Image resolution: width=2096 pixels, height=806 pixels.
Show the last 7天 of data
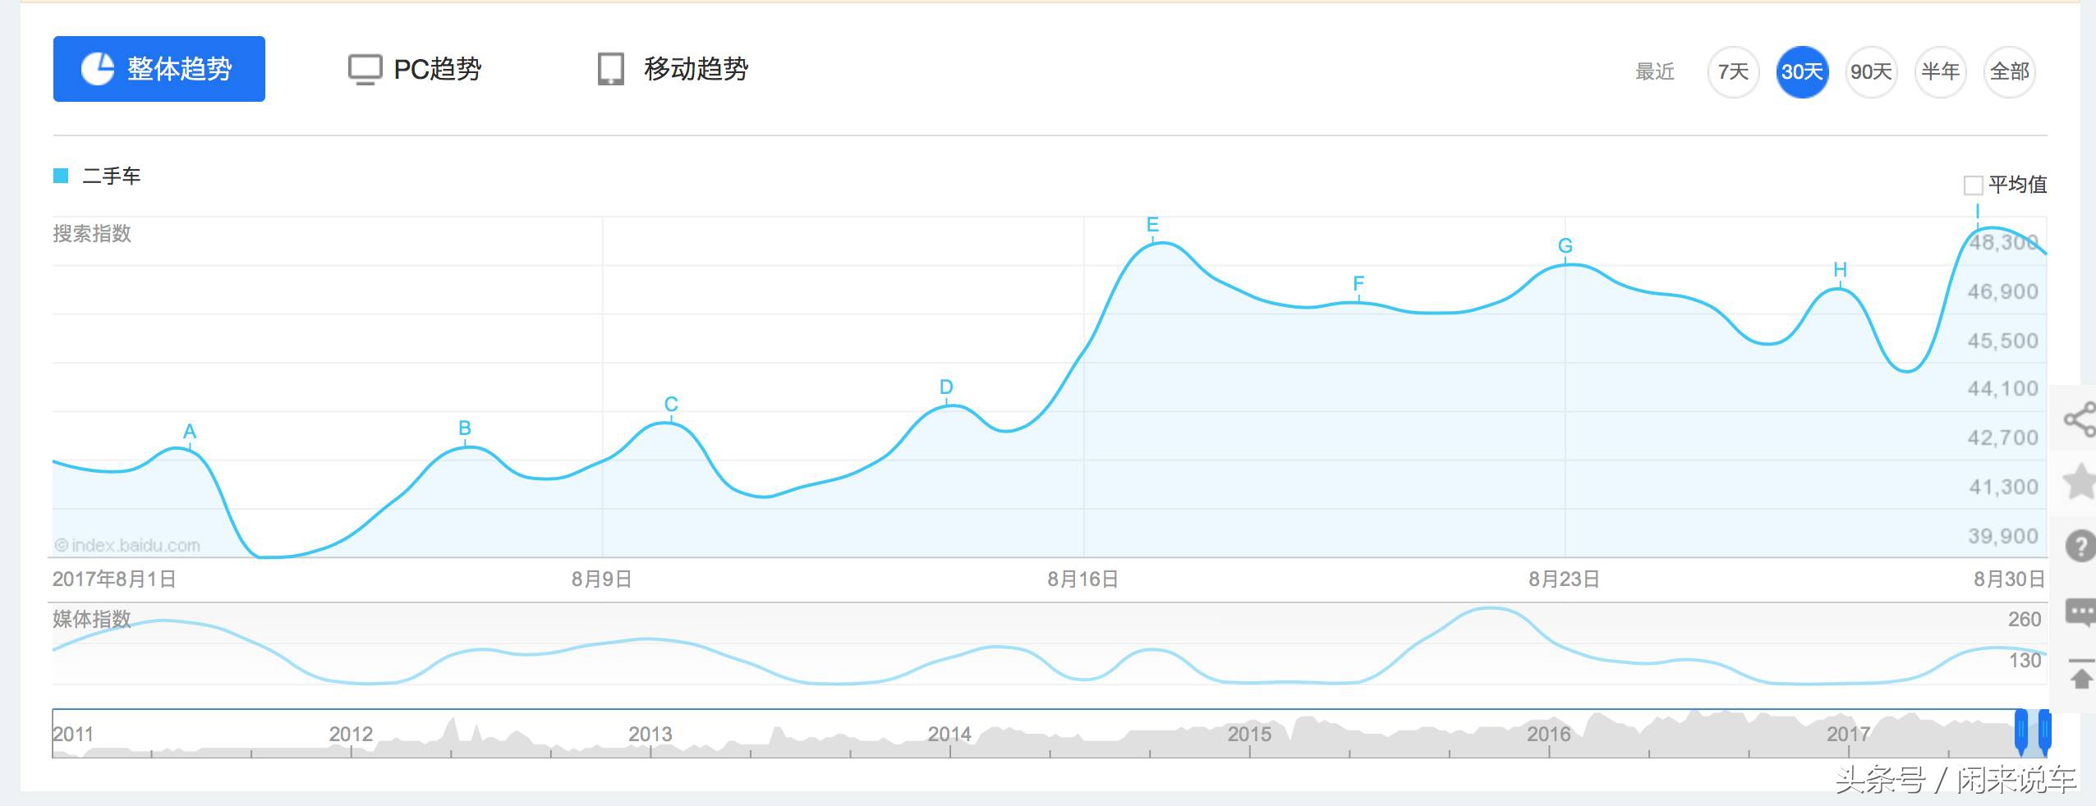click(x=1733, y=72)
